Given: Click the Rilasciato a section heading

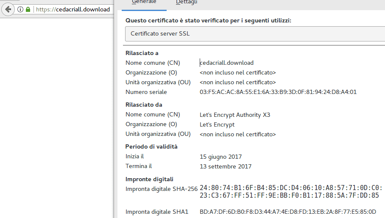Looking at the screenshot, I should pos(142,53).
